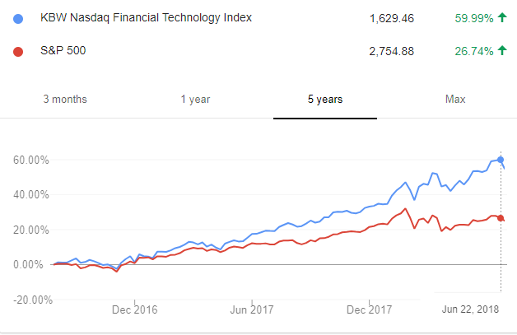This screenshot has height=335, width=517.
Task: Click the 2,754.88 index value
Action: pyautogui.click(x=391, y=51)
